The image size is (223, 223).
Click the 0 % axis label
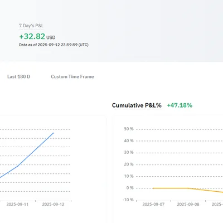tap(130, 188)
